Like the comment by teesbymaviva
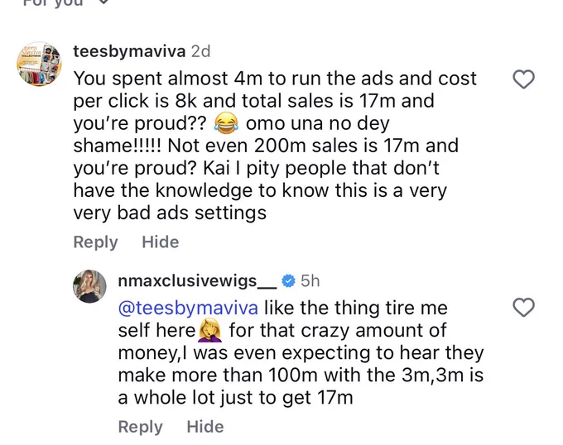The image size is (563, 445). click(x=523, y=79)
